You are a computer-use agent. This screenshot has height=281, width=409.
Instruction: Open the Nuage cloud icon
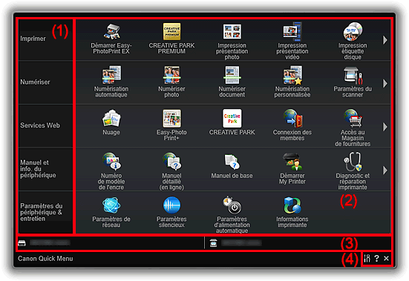(x=111, y=119)
